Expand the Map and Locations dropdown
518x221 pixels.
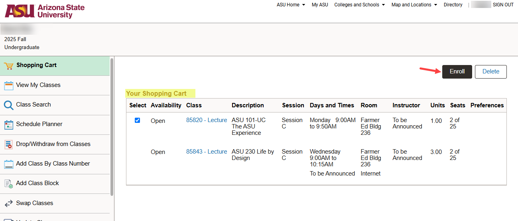point(414,5)
